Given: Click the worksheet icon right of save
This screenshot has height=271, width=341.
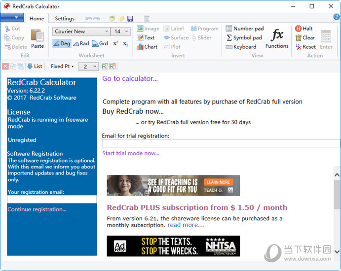Looking at the screenshot, I should pos(147,19).
